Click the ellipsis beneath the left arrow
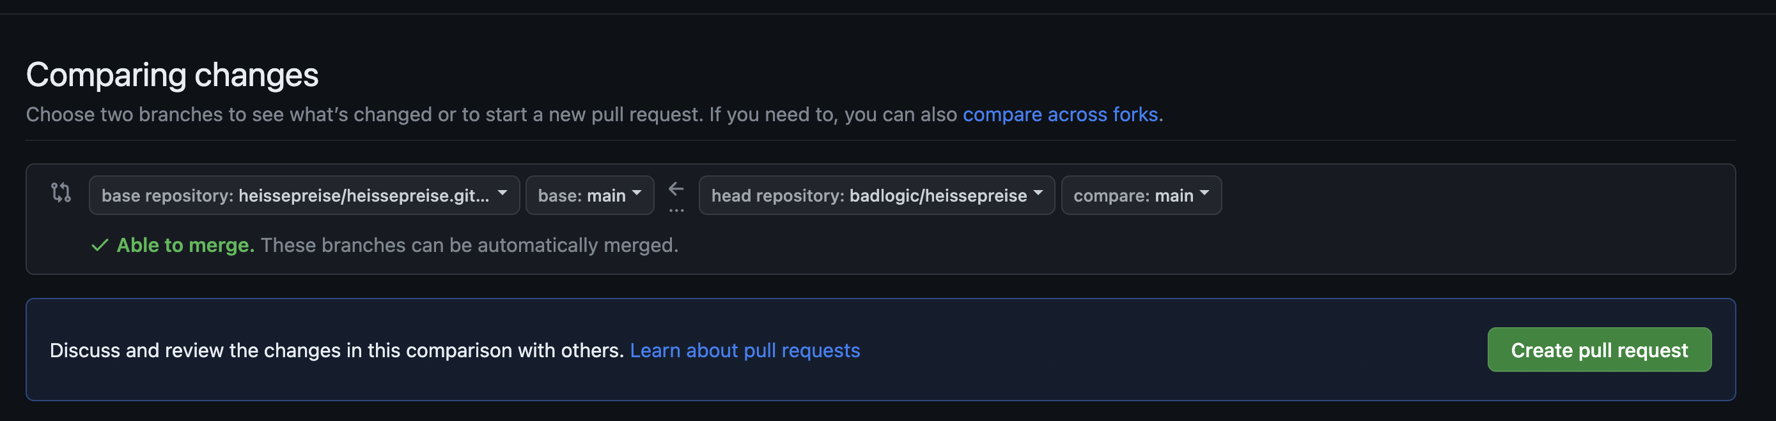1776x421 pixels. [676, 210]
